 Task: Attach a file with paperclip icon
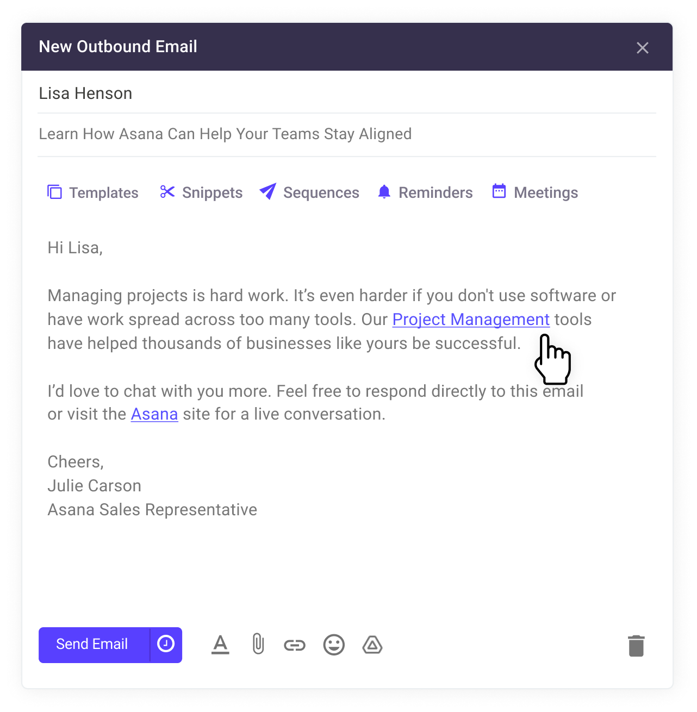point(258,644)
